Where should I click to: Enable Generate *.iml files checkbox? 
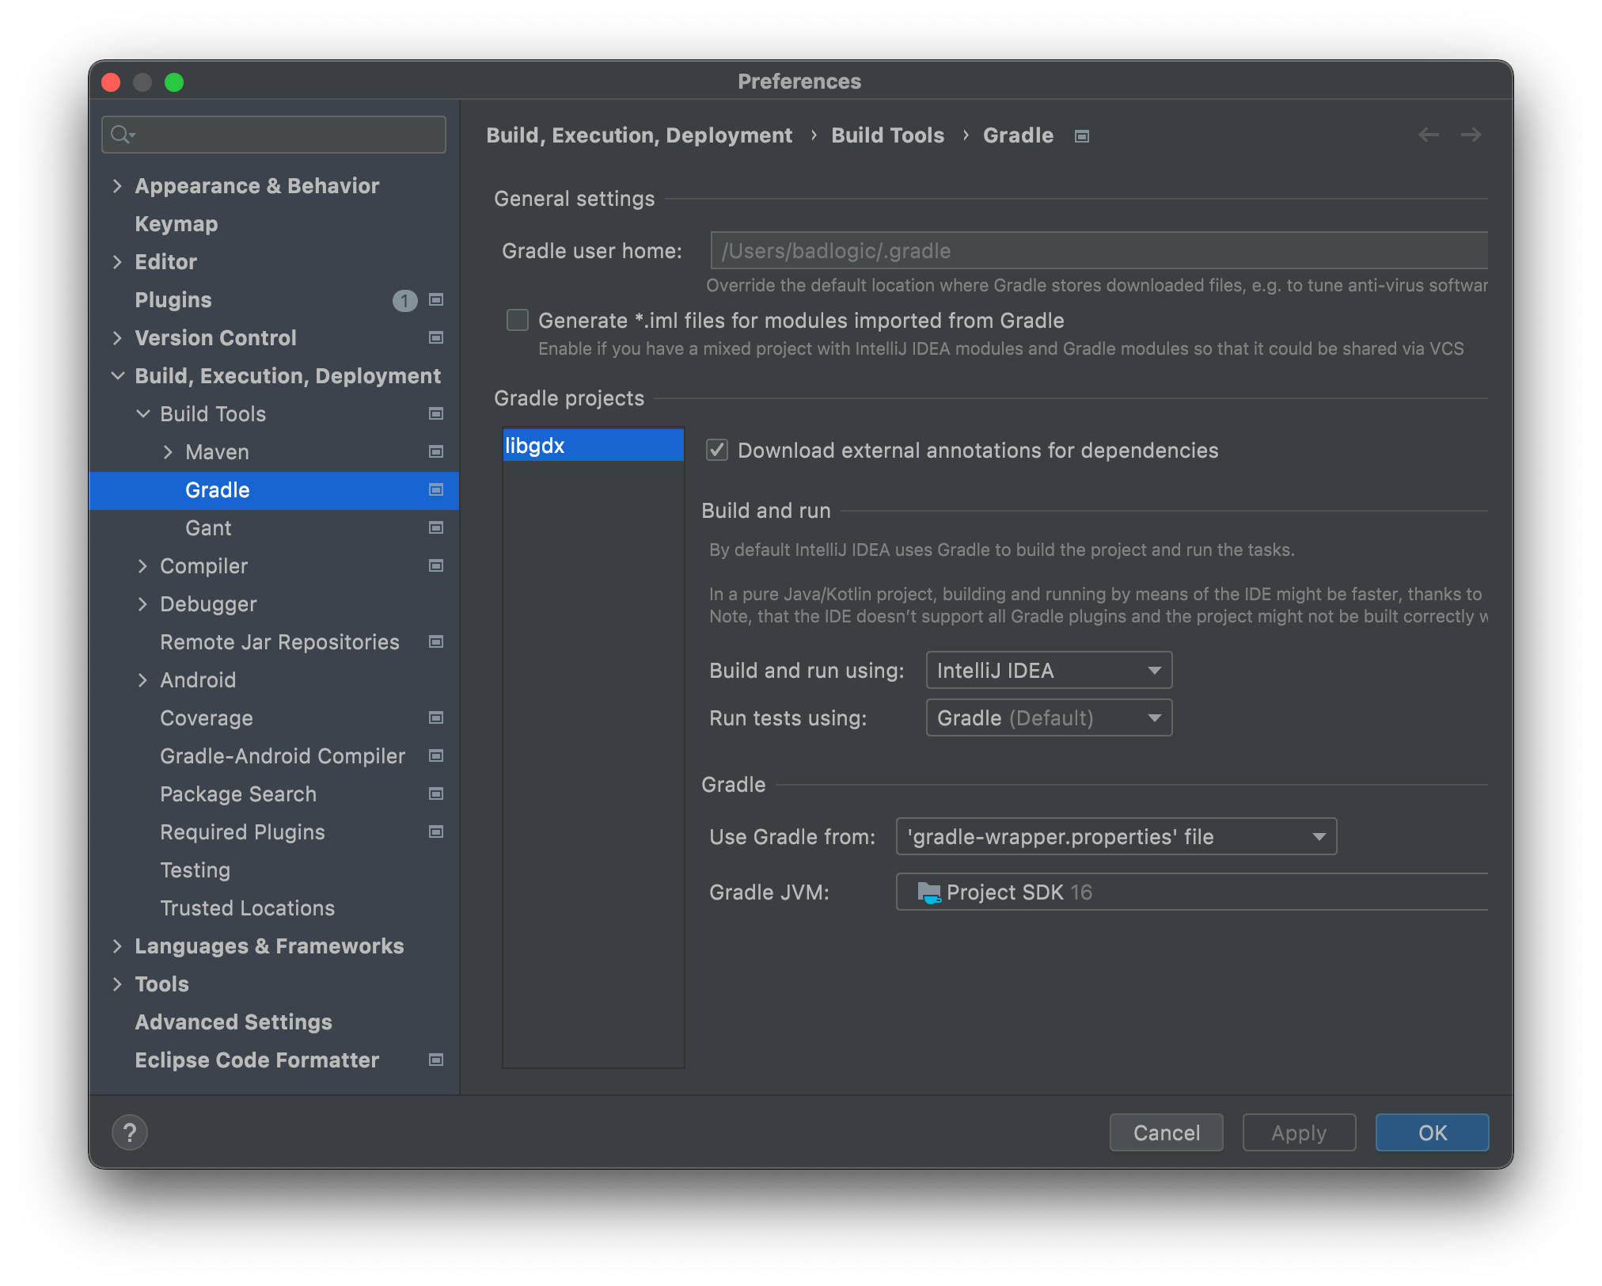518,320
